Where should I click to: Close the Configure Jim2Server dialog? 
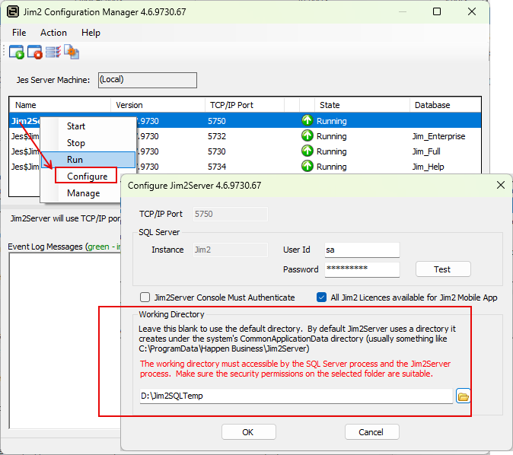point(501,185)
